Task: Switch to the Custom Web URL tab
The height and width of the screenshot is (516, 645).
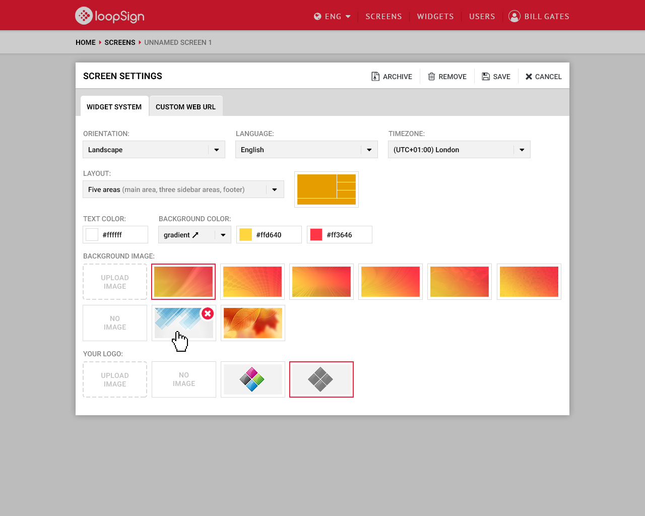Action: click(x=186, y=106)
